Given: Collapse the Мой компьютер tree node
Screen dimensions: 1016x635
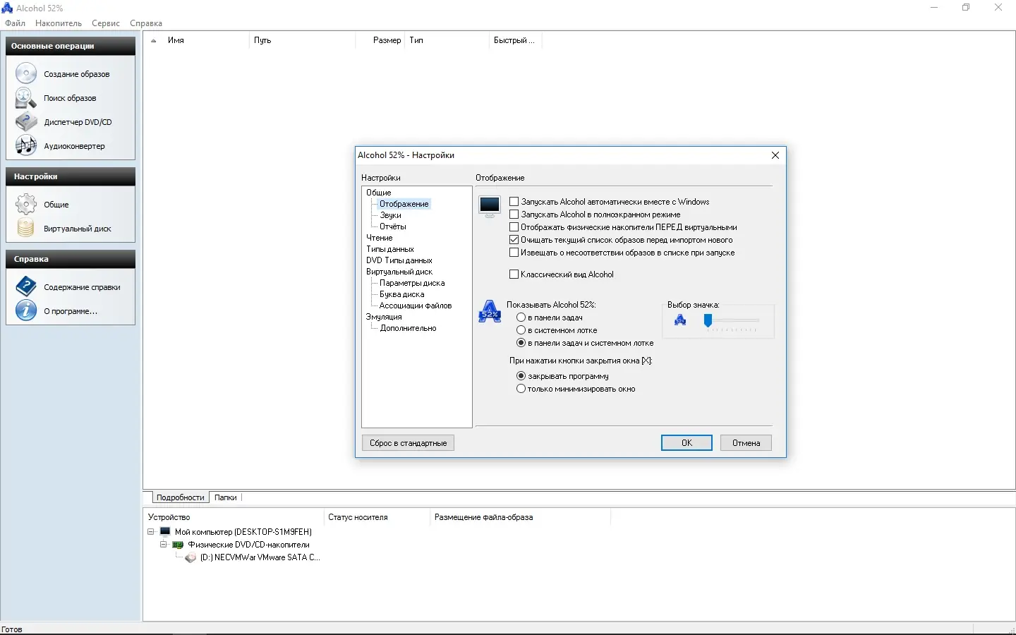Looking at the screenshot, I should coord(151,532).
